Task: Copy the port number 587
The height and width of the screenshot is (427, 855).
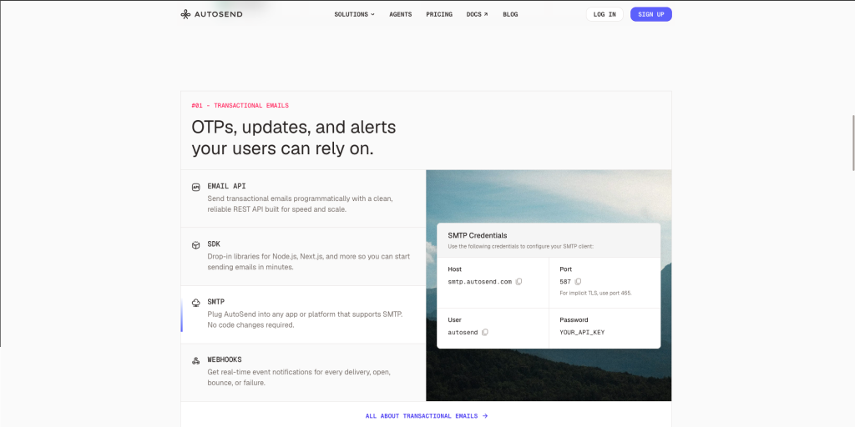Action: point(578,282)
